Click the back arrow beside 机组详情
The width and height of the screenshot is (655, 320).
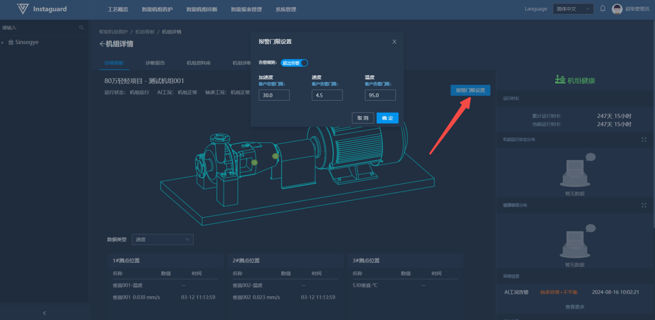point(102,44)
